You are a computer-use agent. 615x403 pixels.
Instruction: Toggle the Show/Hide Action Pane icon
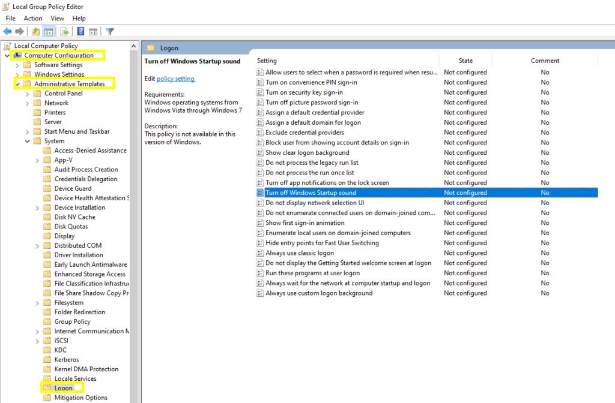tap(93, 31)
